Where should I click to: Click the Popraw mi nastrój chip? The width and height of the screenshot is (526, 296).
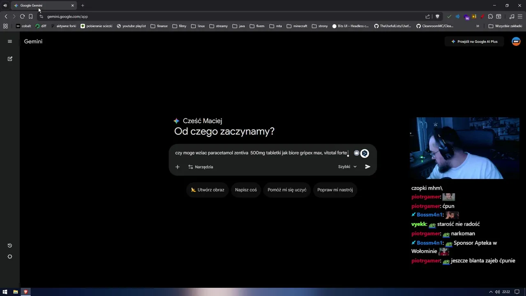(335, 190)
